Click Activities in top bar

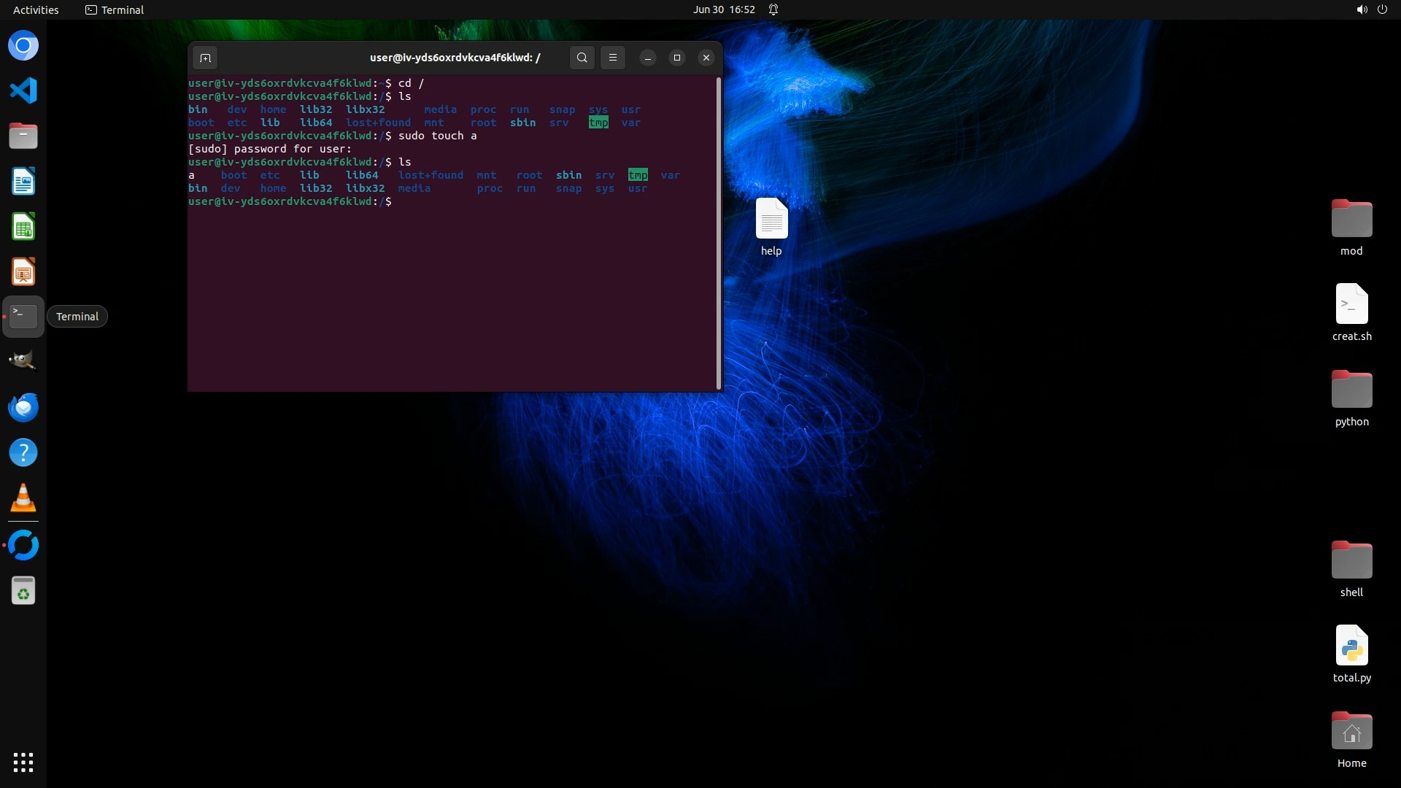tap(36, 9)
